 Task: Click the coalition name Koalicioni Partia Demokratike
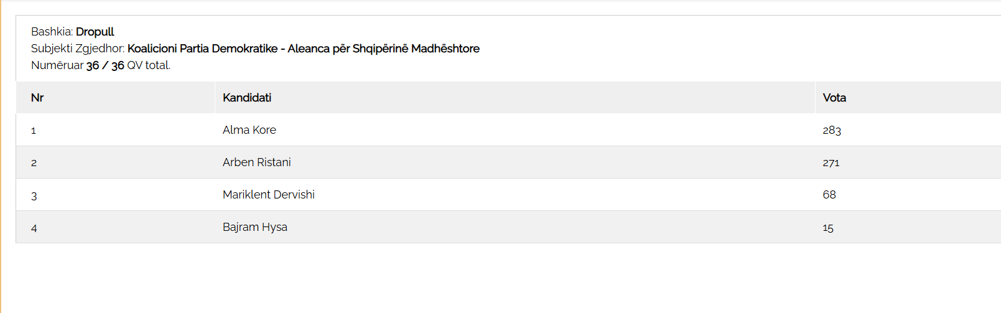click(202, 49)
